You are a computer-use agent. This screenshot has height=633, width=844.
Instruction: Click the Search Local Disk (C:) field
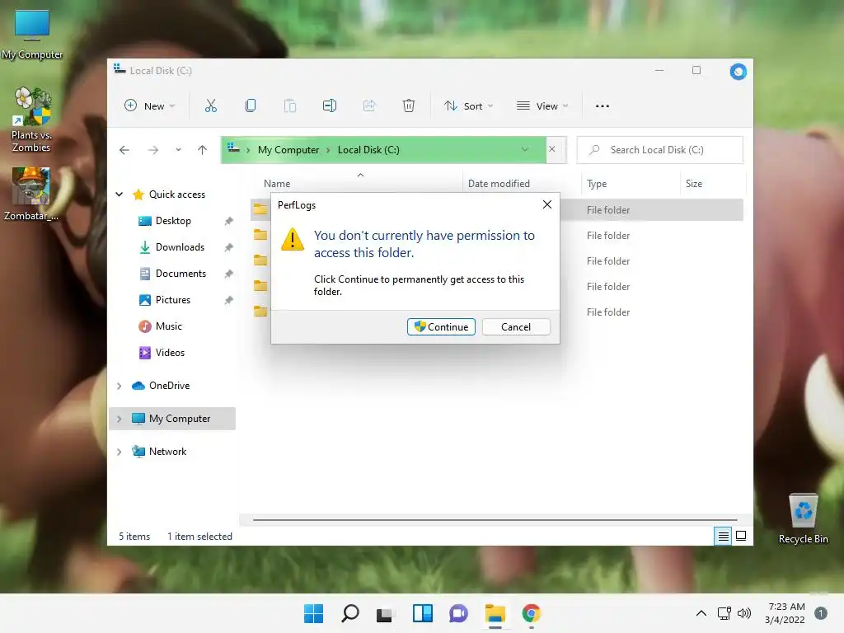pyautogui.click(x=660, y=150)
